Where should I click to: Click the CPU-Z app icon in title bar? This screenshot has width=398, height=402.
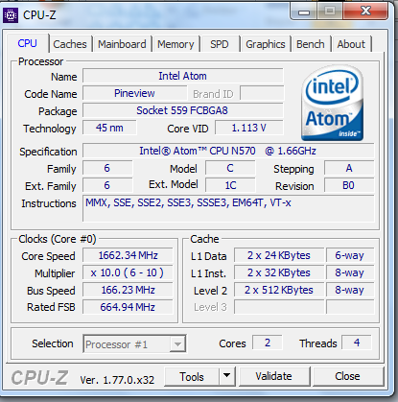click(x=11, y=15)
